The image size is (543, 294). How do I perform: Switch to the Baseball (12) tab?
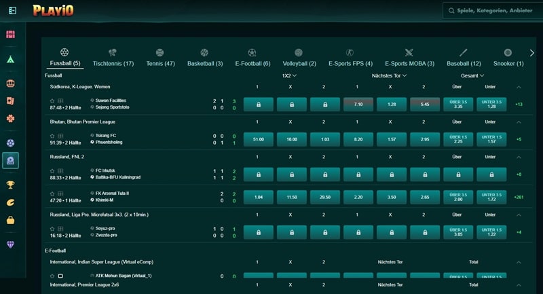click(x=464, y=58)
